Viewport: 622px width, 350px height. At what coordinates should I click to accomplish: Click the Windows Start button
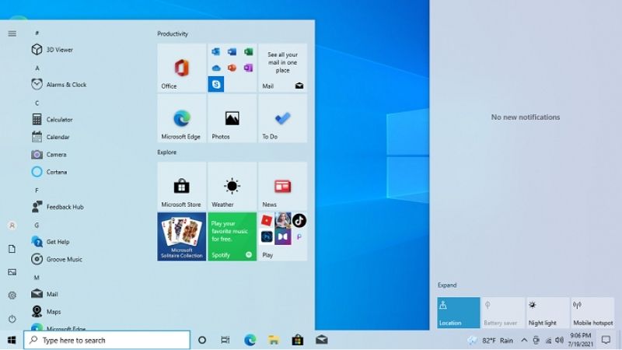click(12, 340)
